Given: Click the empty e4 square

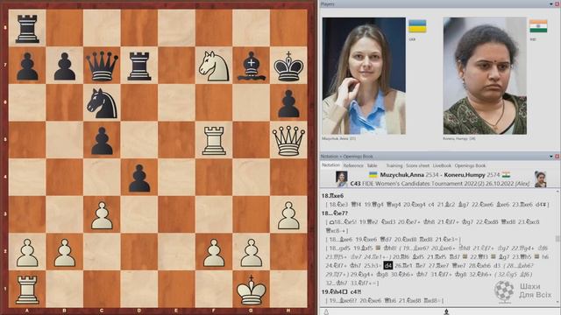Looking at the screenshot, I should (176, 178).
